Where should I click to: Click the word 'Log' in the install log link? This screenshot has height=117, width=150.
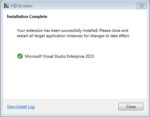31,107
